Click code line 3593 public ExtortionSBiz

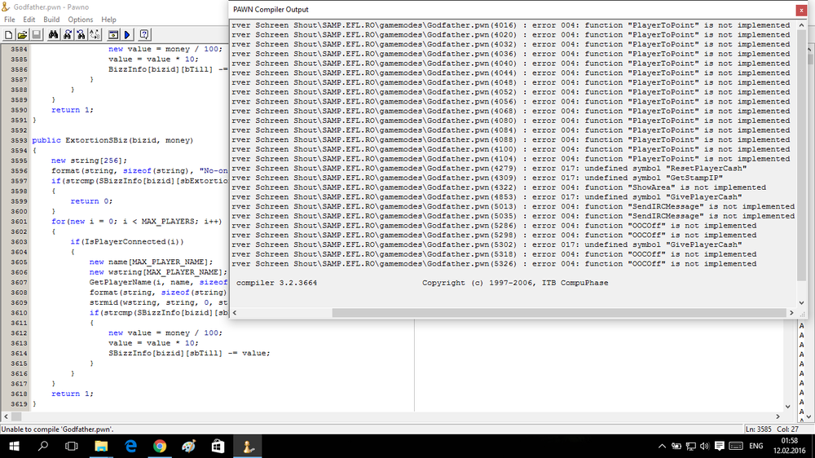pyautogui.click(x=112, y=140)
